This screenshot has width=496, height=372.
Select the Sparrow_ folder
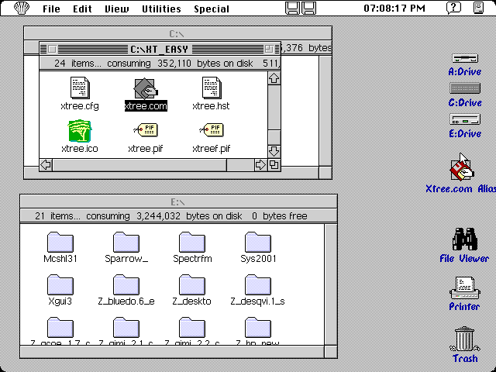click(x=126, y=242)
